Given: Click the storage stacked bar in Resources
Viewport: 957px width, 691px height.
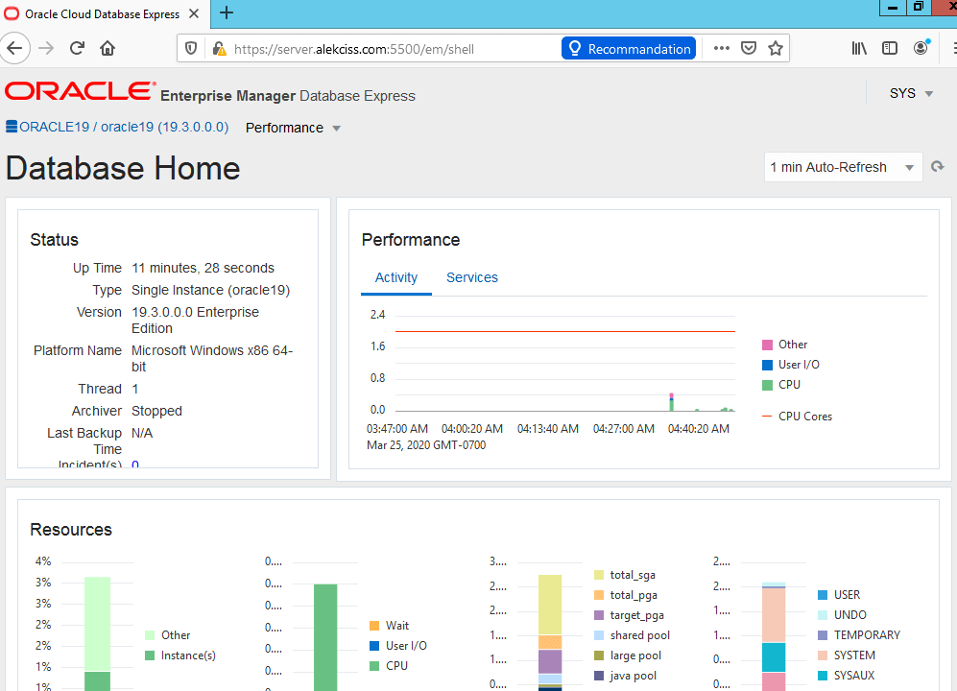Looking at the screenshot, I should [774, 636].
